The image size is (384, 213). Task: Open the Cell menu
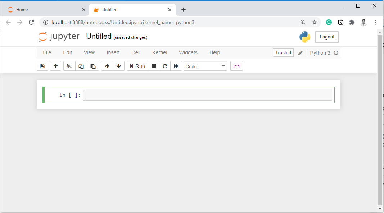[x=136, y=52]
